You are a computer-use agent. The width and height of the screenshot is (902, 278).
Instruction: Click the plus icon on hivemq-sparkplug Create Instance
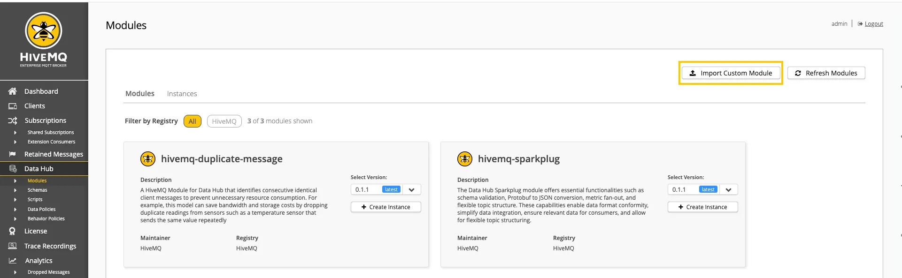[681, 207]
